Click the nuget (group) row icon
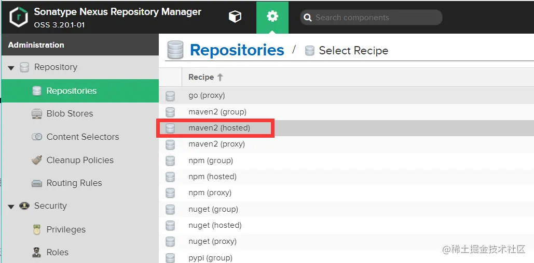Viewport: 534px width, 263px height. (x=170, y=209)
